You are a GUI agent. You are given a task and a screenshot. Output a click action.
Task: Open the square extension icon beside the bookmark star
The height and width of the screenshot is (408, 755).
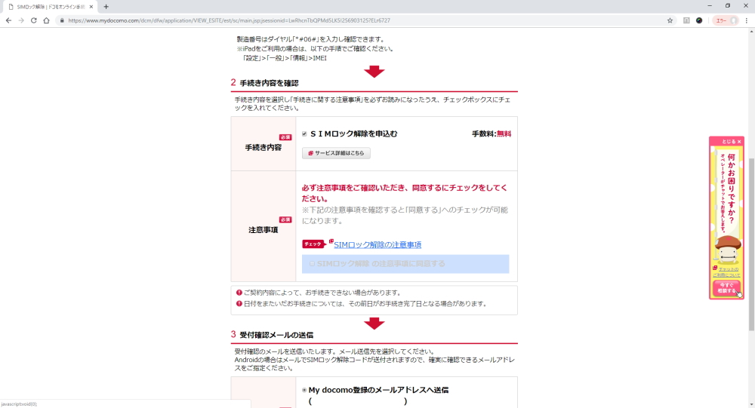coord(686,20)
